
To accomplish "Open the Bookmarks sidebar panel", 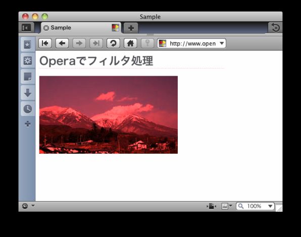I will [28, 45].
